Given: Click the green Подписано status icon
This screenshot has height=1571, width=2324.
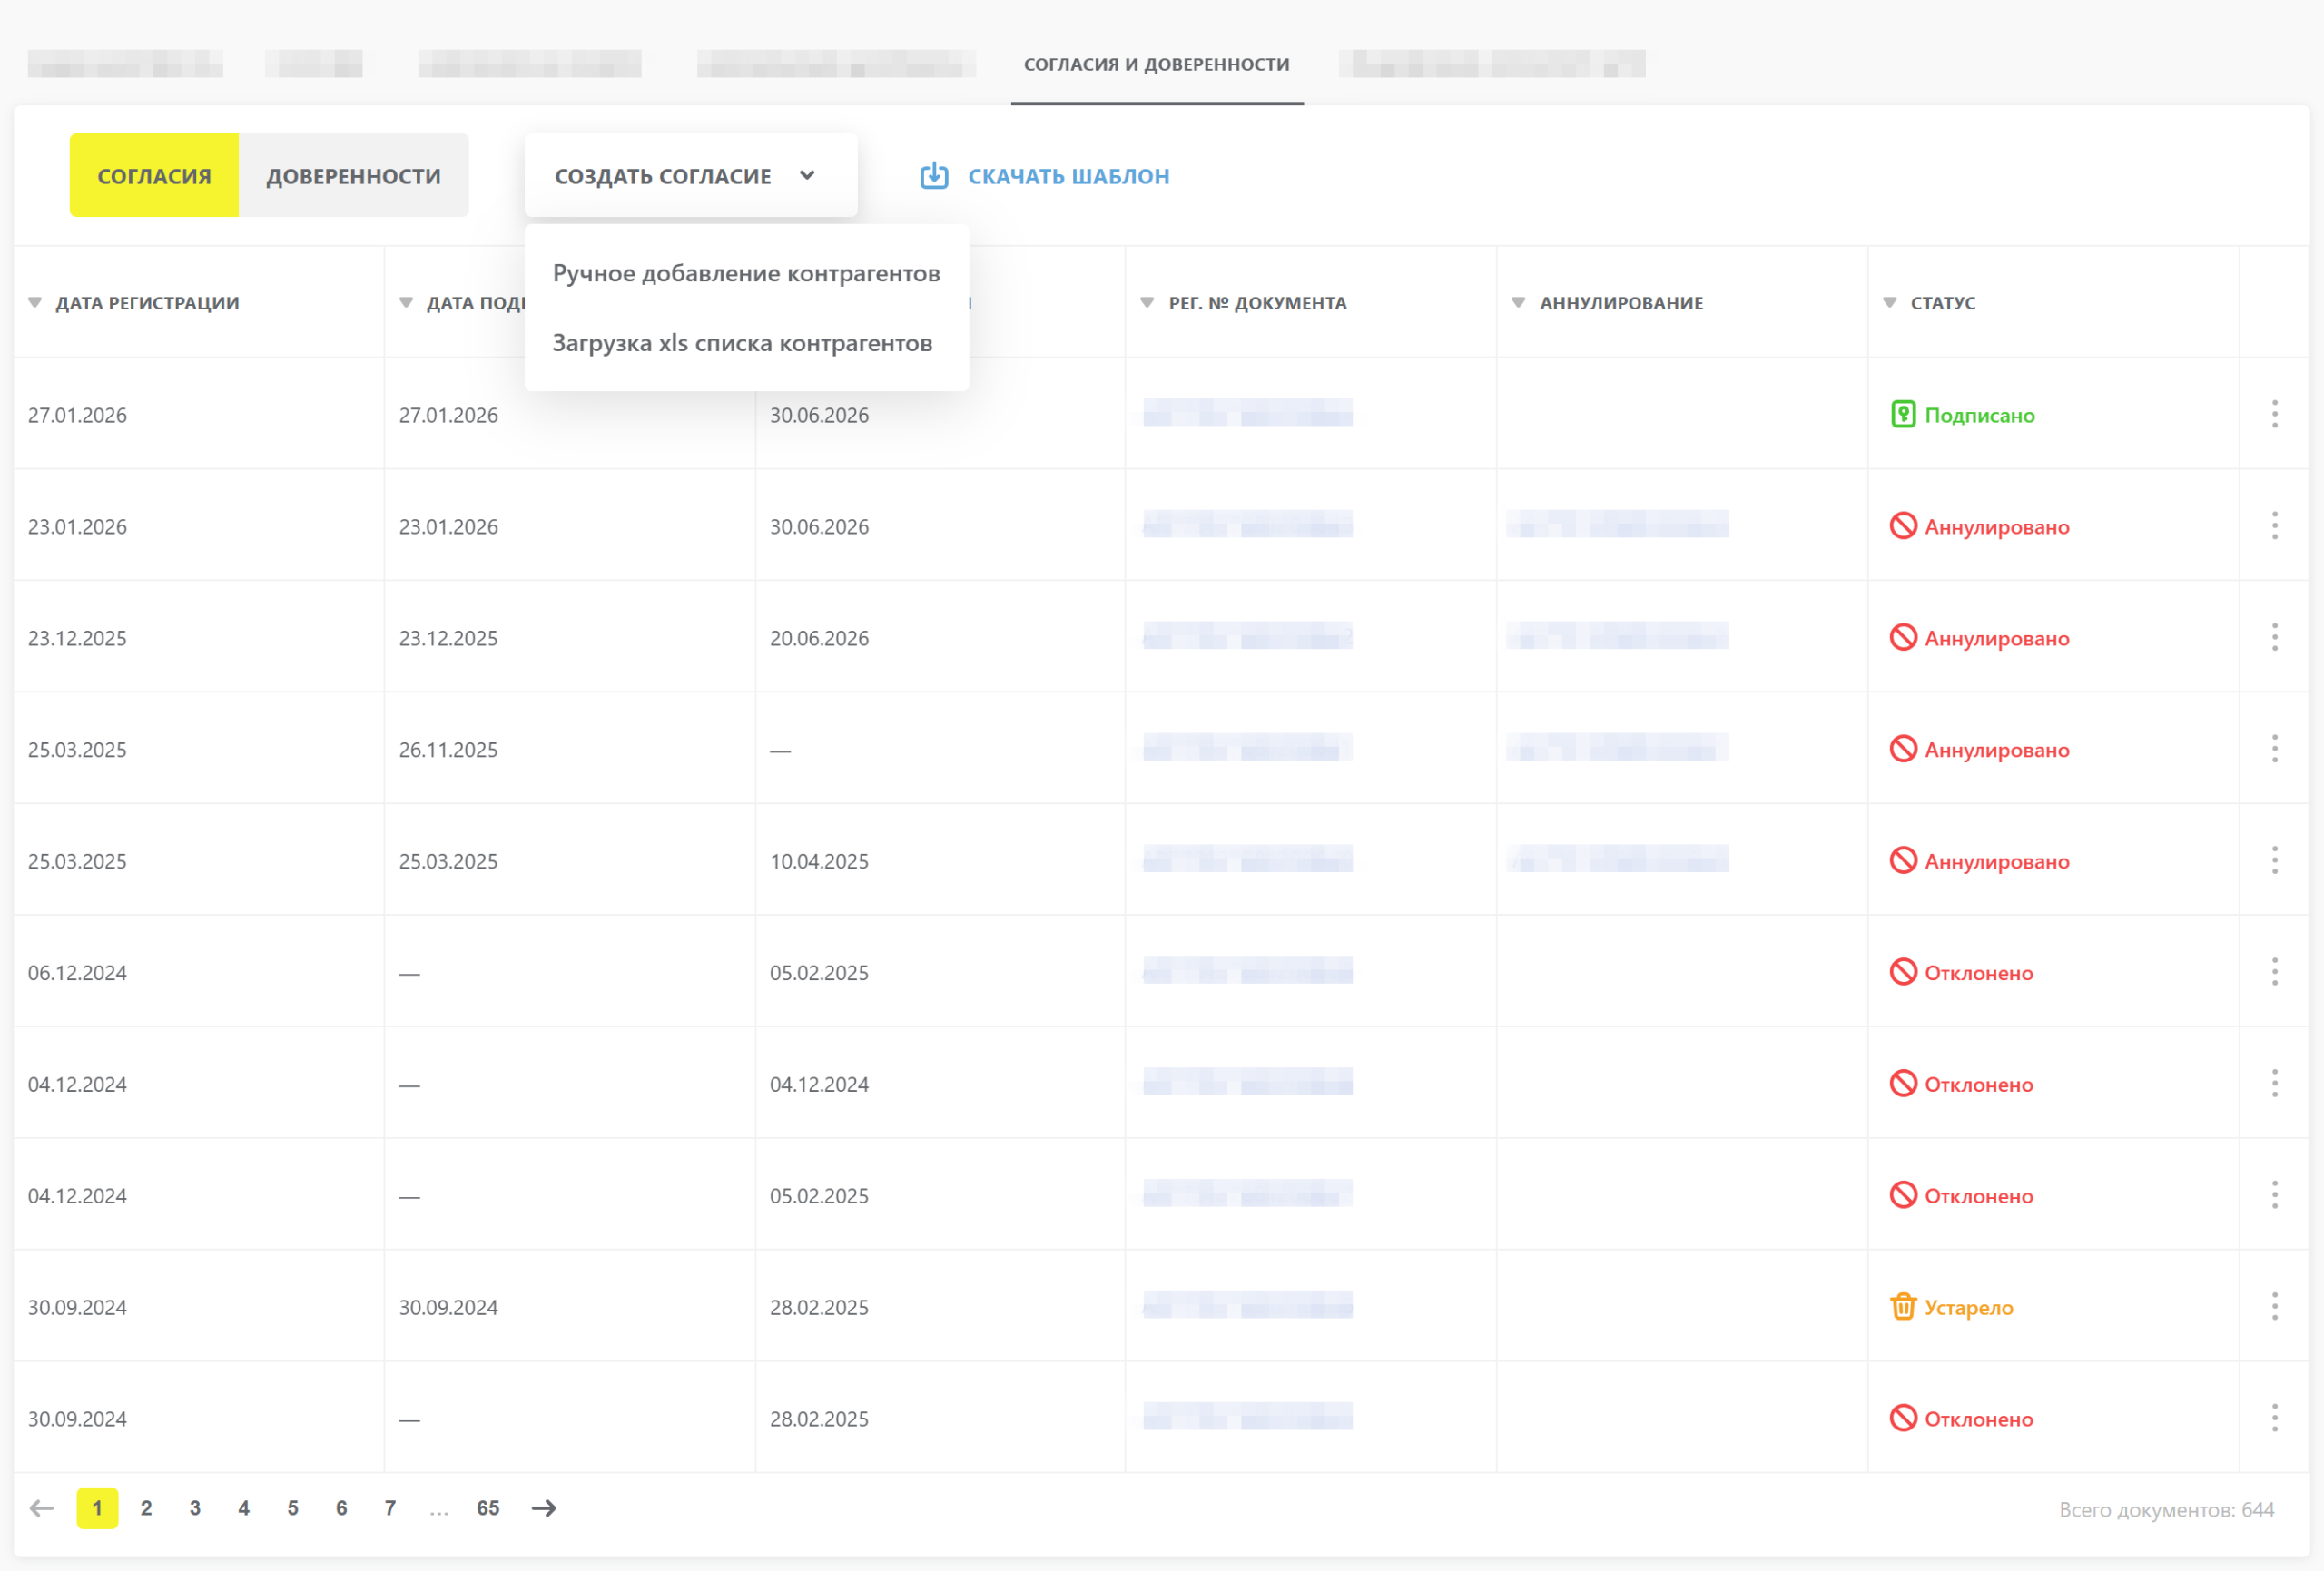Looking at the screenshot, I should 1903,415.
